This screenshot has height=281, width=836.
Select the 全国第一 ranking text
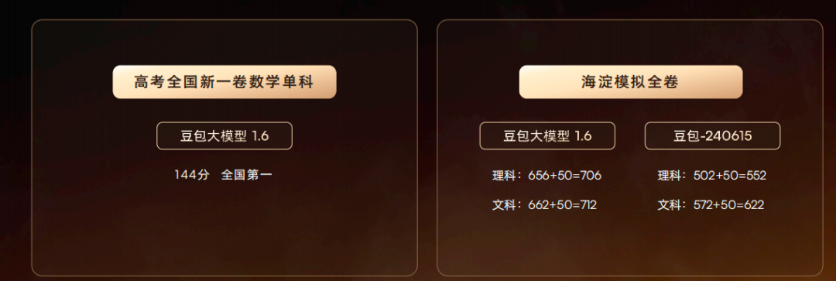246,175
